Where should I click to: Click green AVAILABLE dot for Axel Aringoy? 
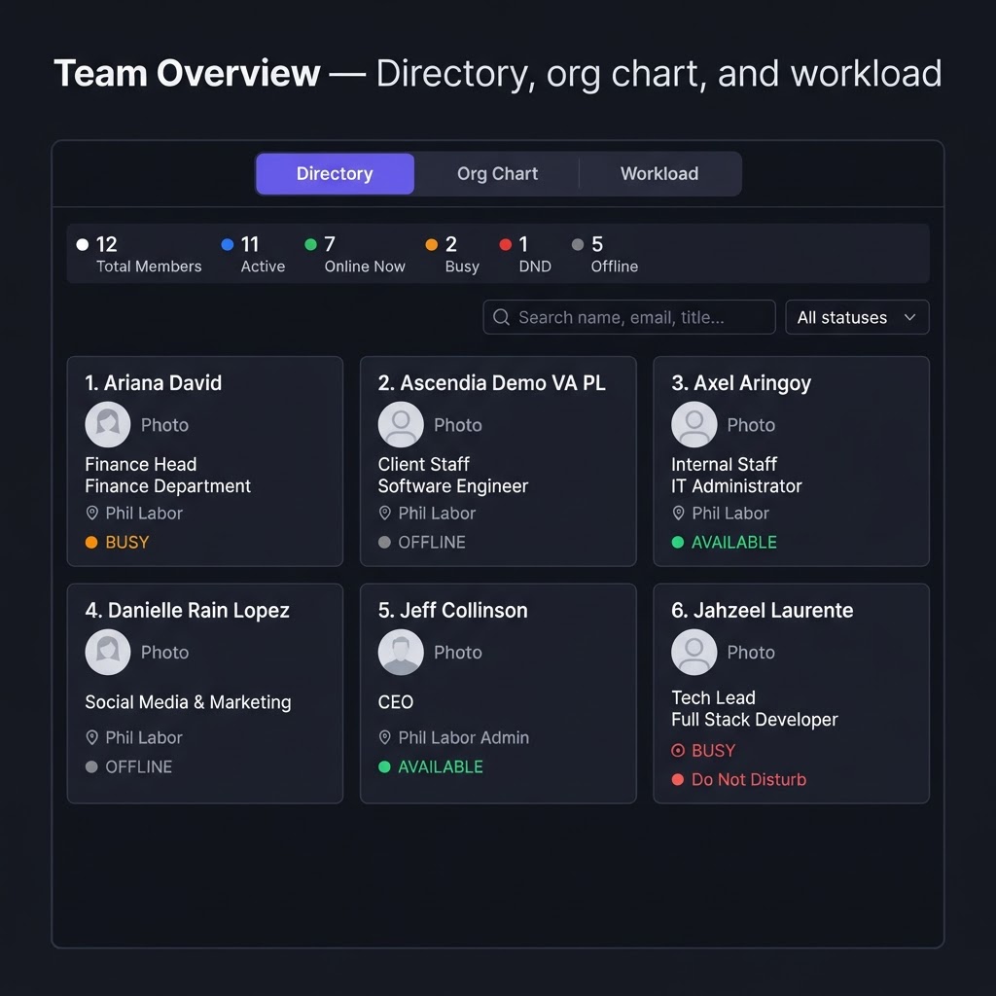(x=678, y=542)
